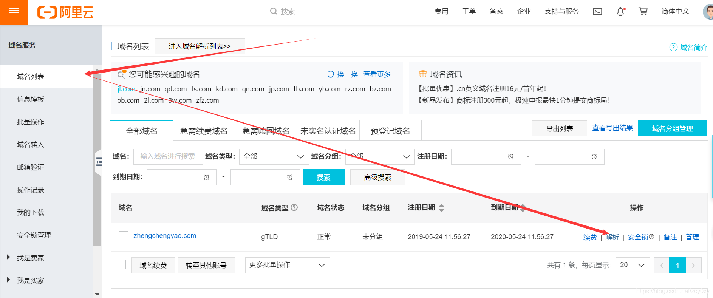Open the Cloud Shell terminal icon
Screen dimensions: 713x298
click(x=597, y=11)
